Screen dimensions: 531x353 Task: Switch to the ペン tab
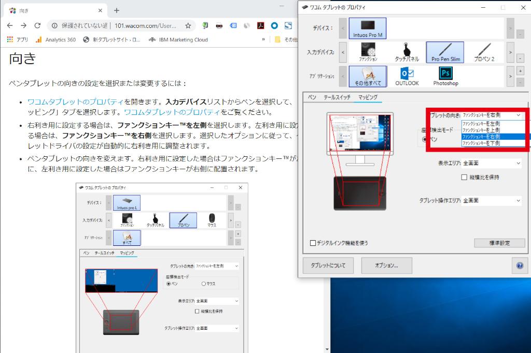coord(312,97)
